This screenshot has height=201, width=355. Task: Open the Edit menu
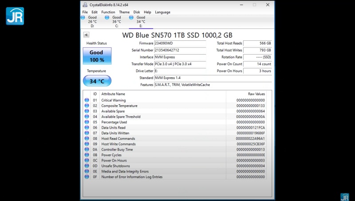point(95,12)
